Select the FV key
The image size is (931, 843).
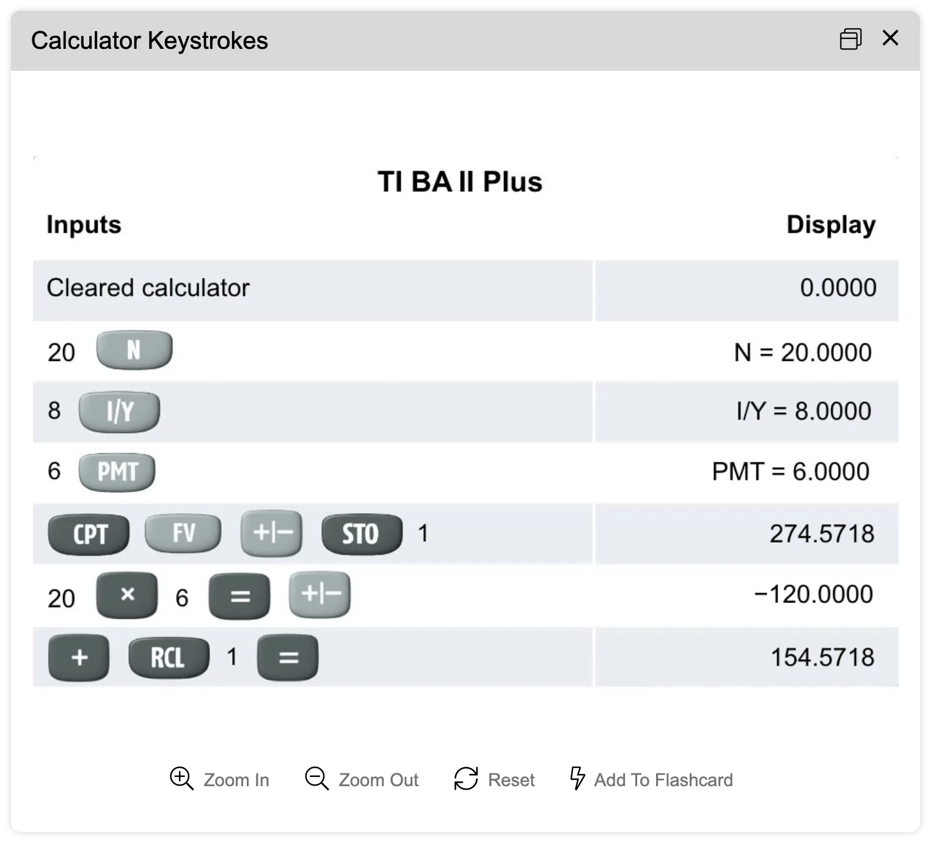tap(183, 532)
